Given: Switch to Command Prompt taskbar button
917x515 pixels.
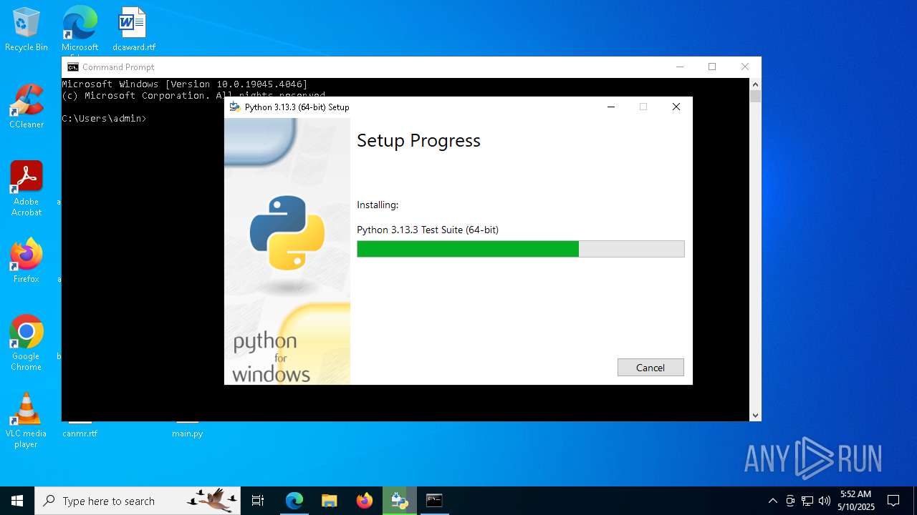Looking at the screenshot, I should pos(434,501).
